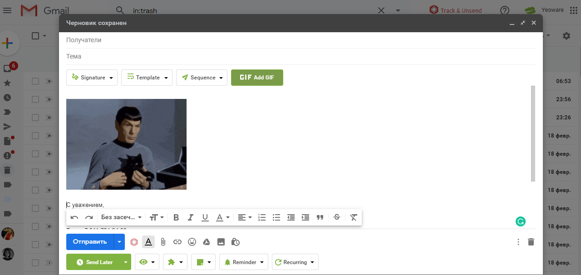Viewport: 581px width, 275px height.
Task: Select checkbox of the 23:56 email row
Action: [35, 99]
